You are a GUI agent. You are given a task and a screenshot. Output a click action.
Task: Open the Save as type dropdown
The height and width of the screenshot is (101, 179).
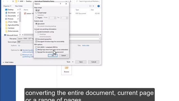tap(59, 42)
